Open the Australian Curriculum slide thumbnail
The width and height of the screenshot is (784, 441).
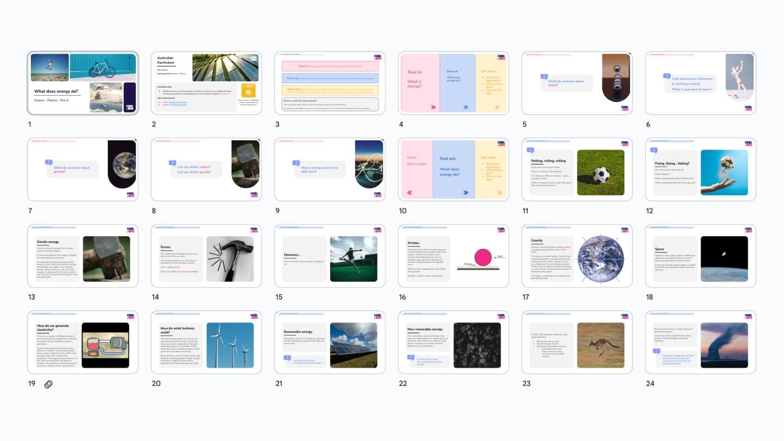click(206, 83)
